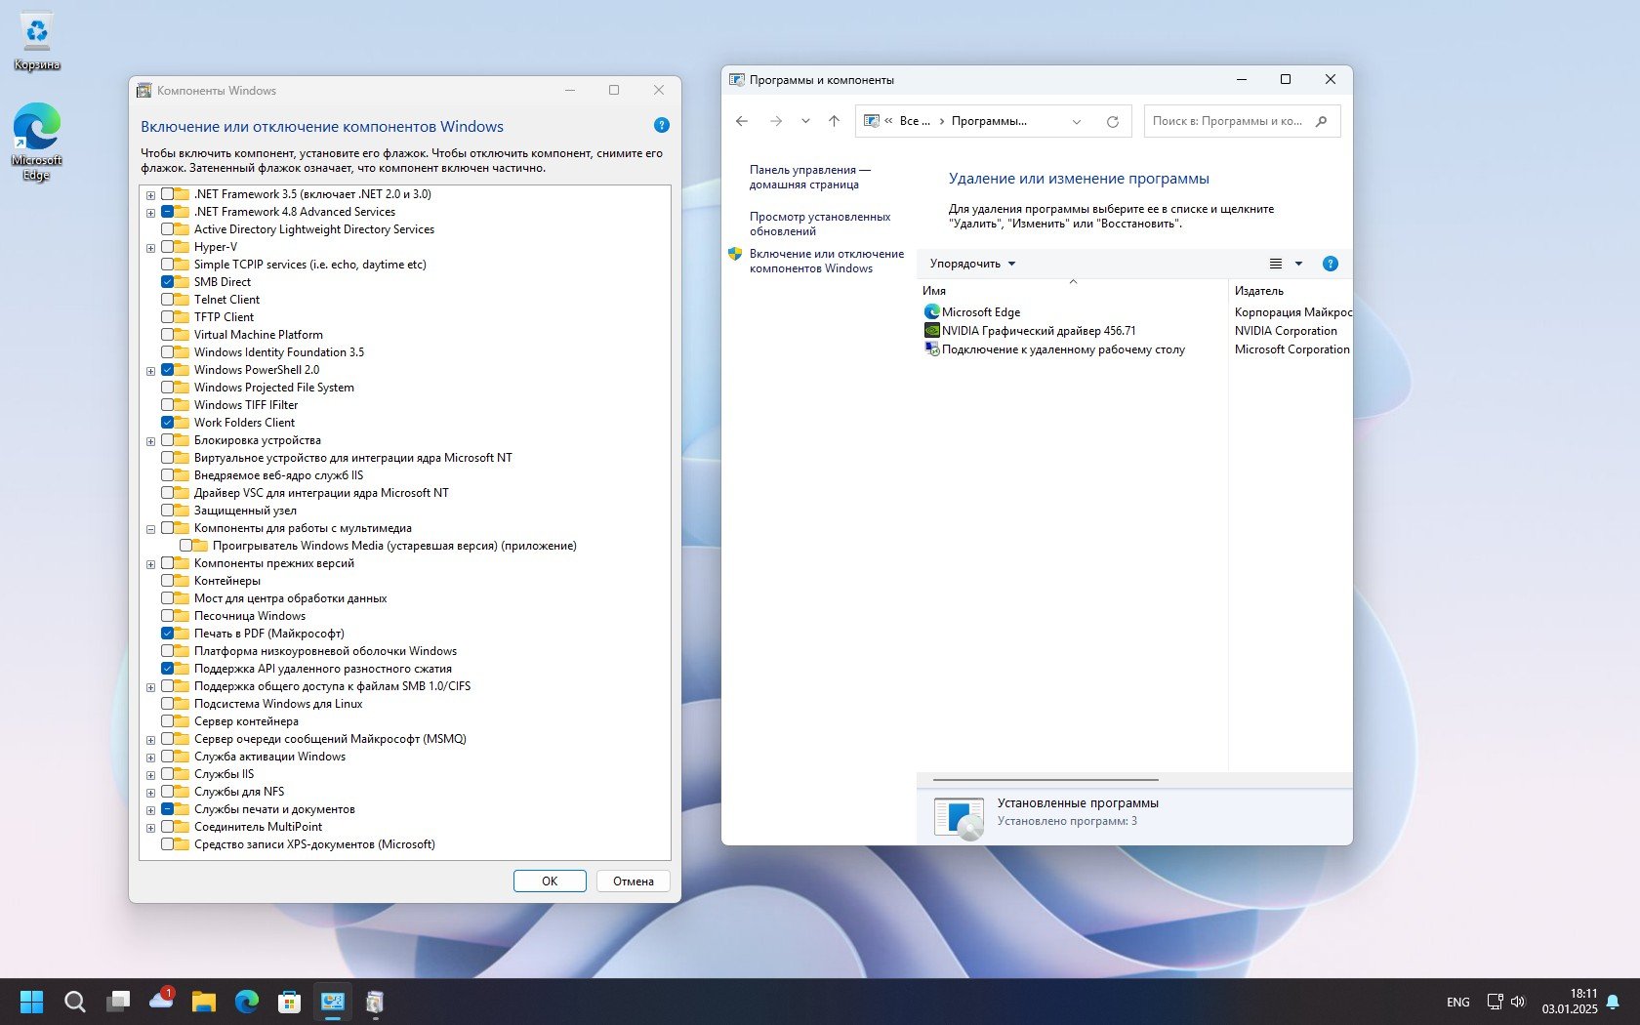
Task: Expand the .NET Framework 3.5 tree node
Action: click(x=150, y=195)
